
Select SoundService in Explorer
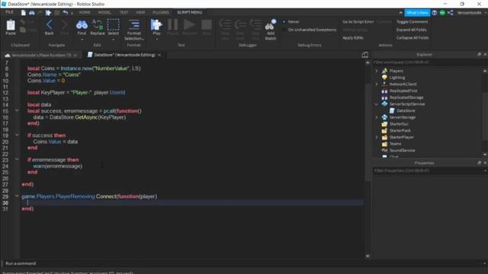pyautogui.click(x=402, y=151)
